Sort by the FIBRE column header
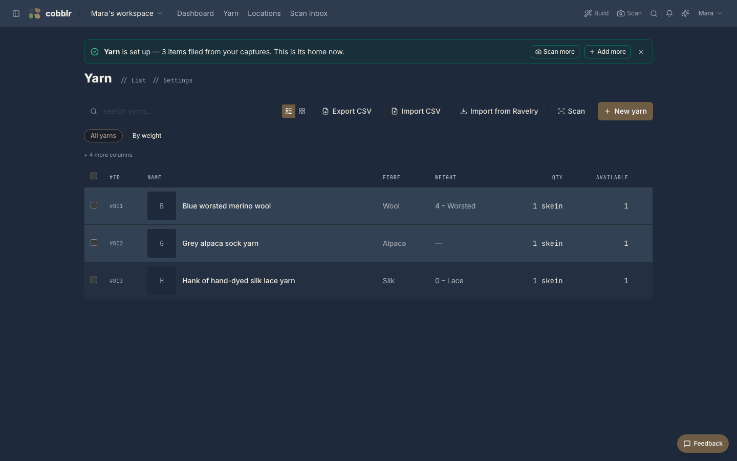737x461 pixels. (392, 177)
